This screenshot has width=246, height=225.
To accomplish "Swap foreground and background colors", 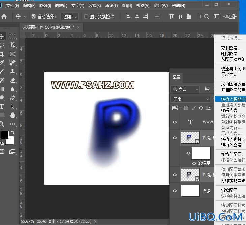I will pyautogui.click(x=13, y=132).
